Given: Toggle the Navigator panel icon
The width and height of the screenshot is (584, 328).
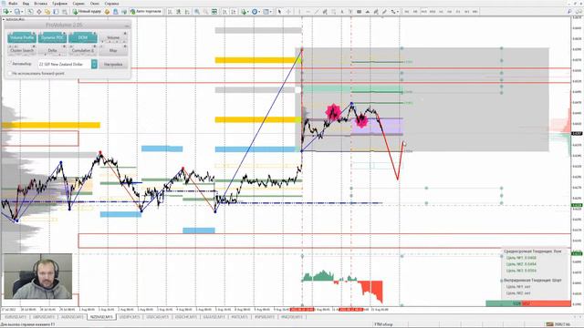Looking at the screenshot, I should click(x=47, y=12).
